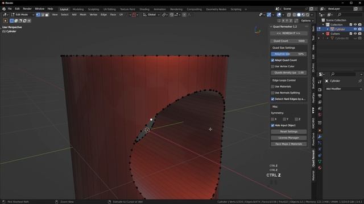Toggle the viewport gizmo display icon
Screen dimensions: 364x204
(269, 15)
